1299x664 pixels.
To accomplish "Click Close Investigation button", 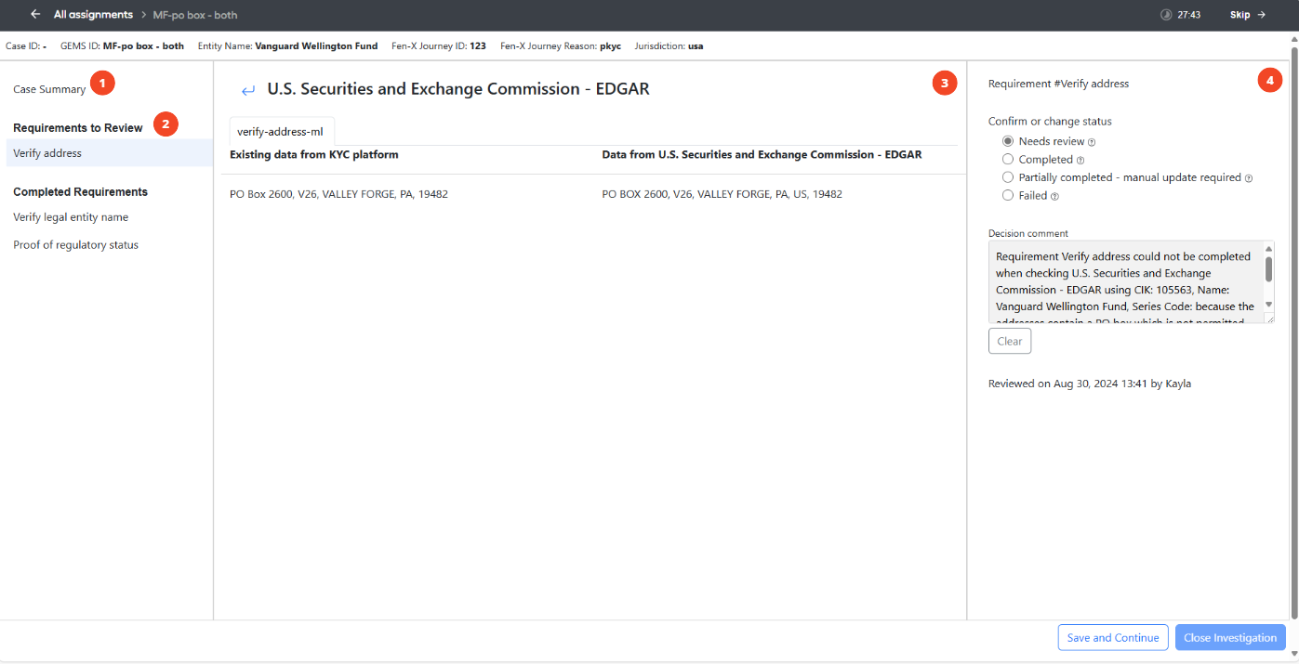I will (1230, 638).
